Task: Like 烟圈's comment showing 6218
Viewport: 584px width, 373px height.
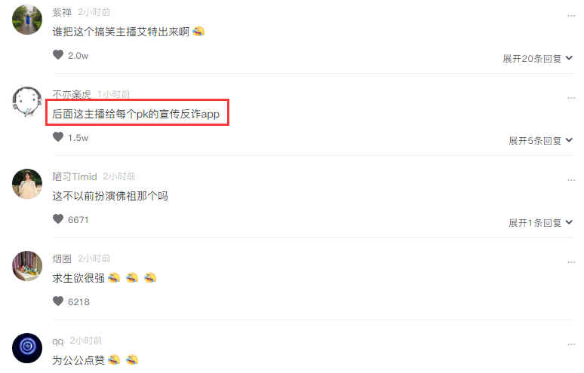Action: click(58, 301)
